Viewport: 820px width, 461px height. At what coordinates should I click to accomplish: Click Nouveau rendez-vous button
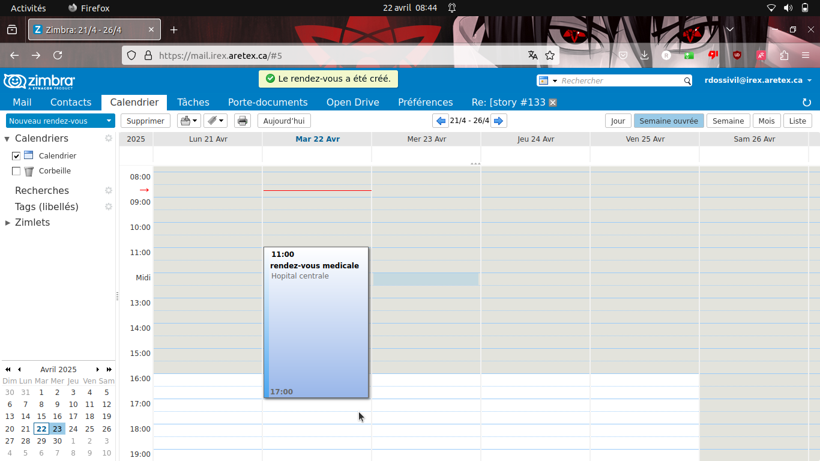point(55,121)
